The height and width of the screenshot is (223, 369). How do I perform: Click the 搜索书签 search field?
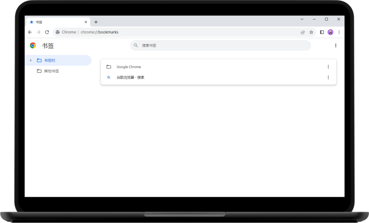tap(220, 46)
